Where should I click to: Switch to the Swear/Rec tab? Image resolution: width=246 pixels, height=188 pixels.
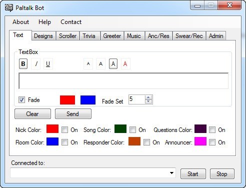(189, 36)
